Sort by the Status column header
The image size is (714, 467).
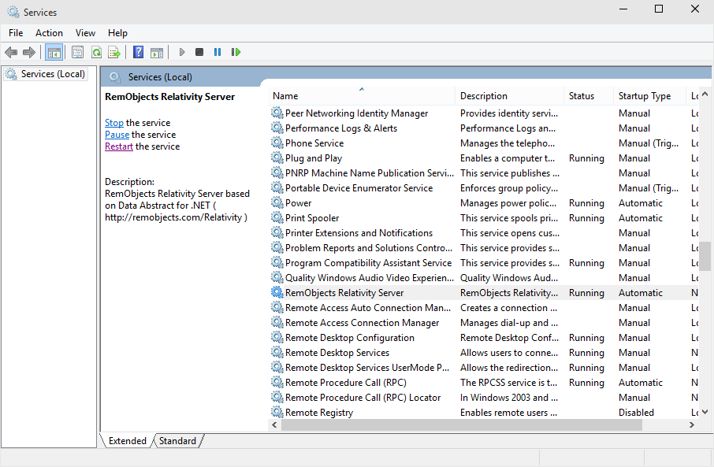tap(588, 96)
